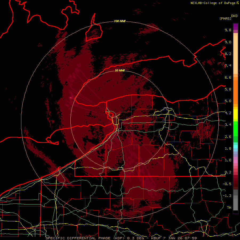Click the bright green segment of color bar
The width and height of the screenshot is (240, 240).
235,129
